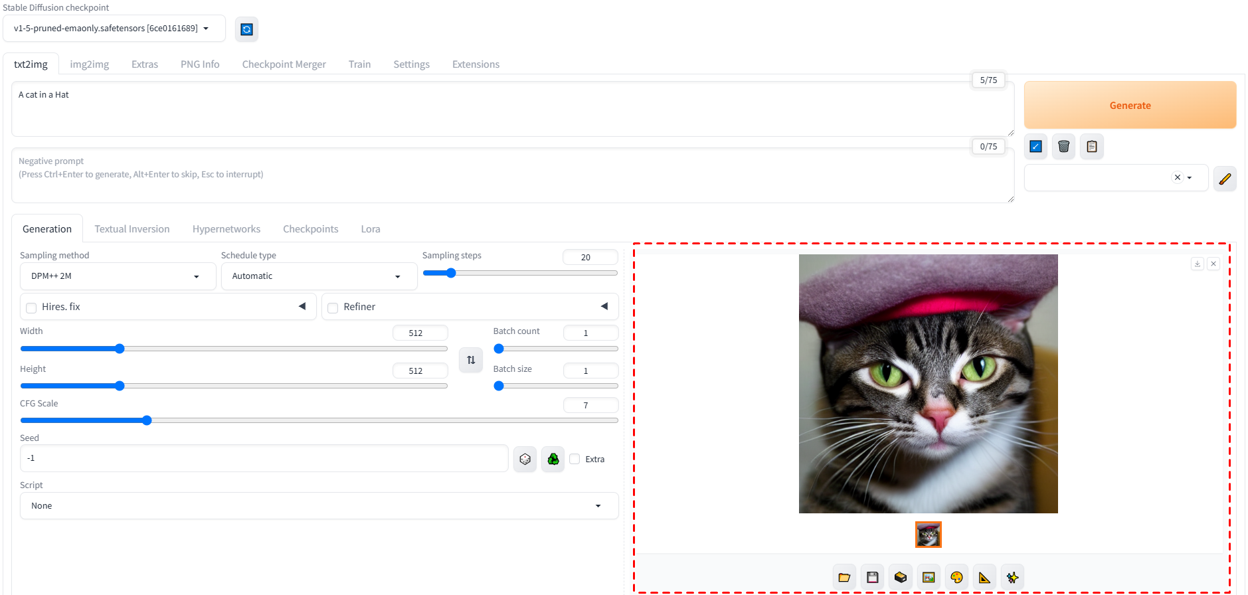Expand the Script dropdown set to None
This screenshot has height=595, width=1248.
click(x=319, y=506)
